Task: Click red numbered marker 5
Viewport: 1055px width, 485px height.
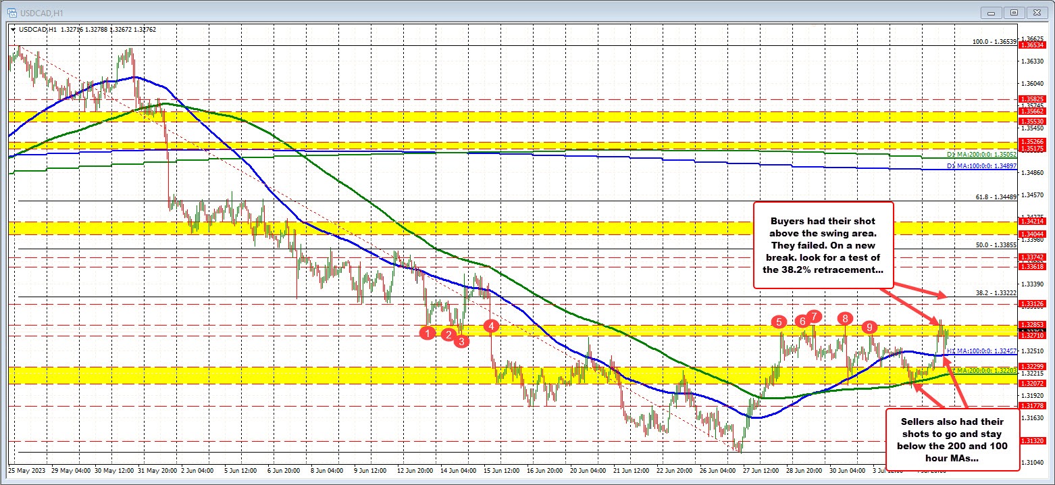Action: tap(779, 322)
